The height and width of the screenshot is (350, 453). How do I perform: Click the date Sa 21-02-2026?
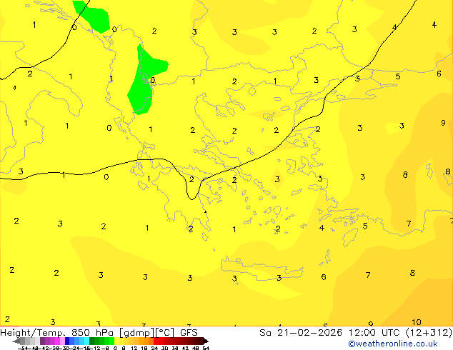[301, 333]
